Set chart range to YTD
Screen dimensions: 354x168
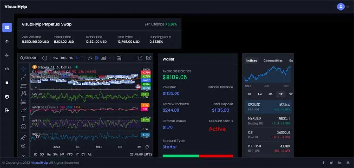pos(70,154)
